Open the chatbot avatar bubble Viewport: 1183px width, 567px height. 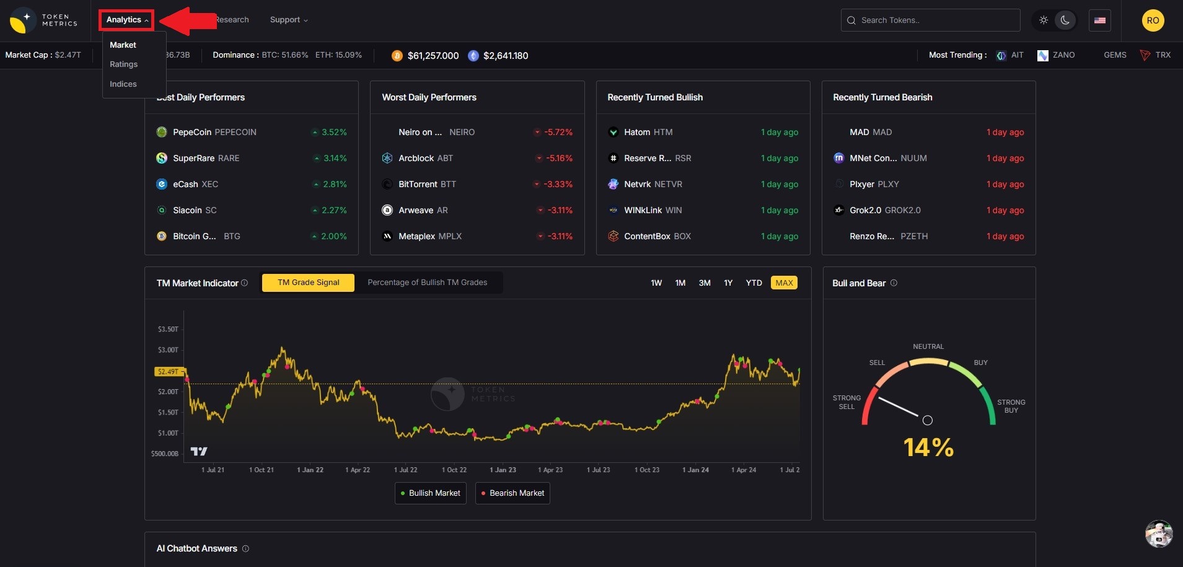point(1159,534)
